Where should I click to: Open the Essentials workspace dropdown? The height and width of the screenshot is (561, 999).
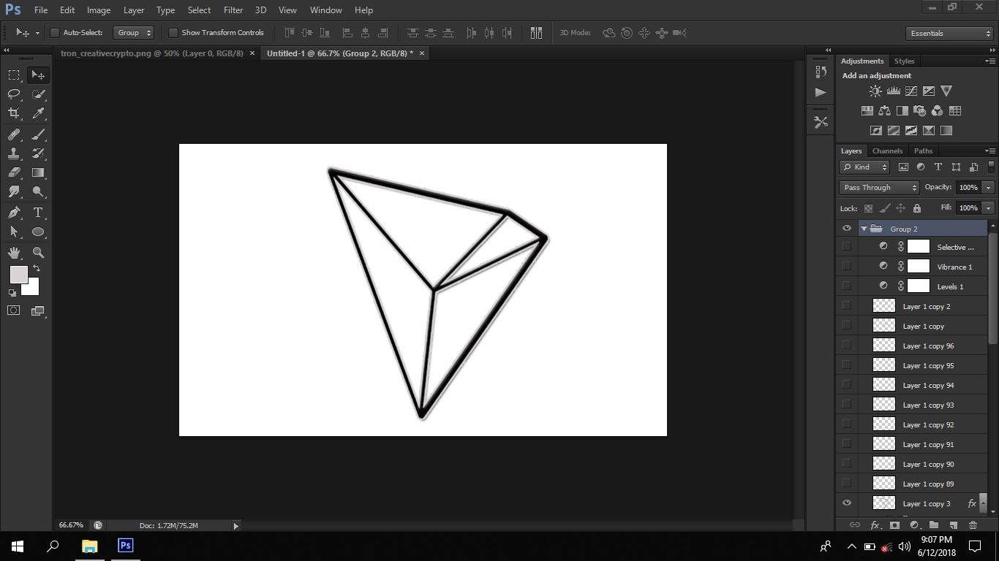[x=949, y=34]
